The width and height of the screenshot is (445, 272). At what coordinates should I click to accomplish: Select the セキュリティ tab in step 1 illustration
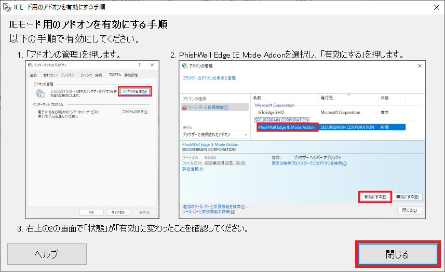click(50, 75)
